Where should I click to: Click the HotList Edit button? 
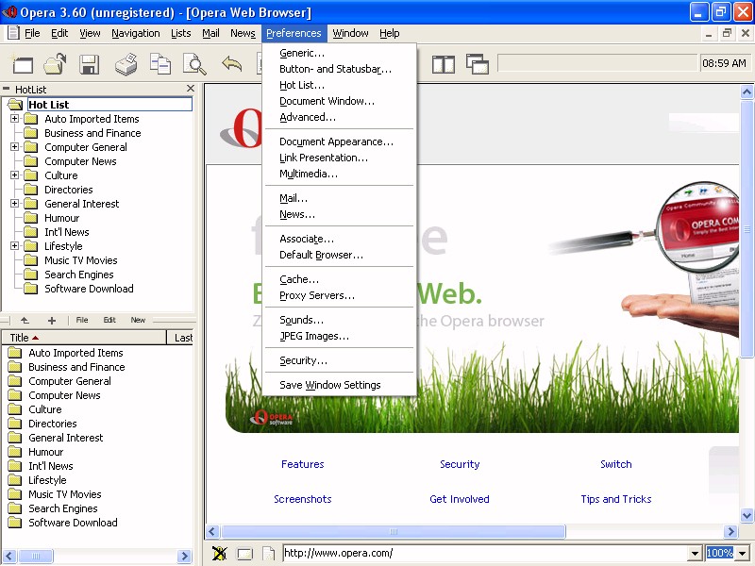(109, 320)
